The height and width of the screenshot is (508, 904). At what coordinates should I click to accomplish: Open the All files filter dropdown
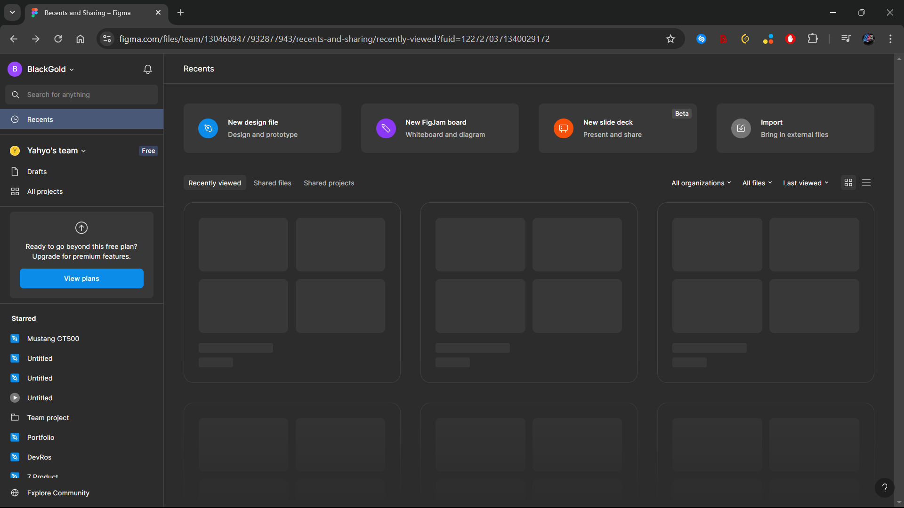pos(757,183)
